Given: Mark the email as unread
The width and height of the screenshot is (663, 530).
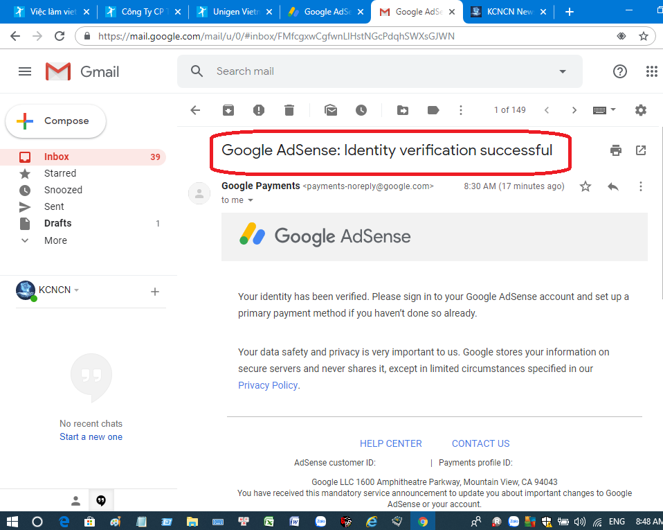Looking at the screenshot, I should point(331,110).
